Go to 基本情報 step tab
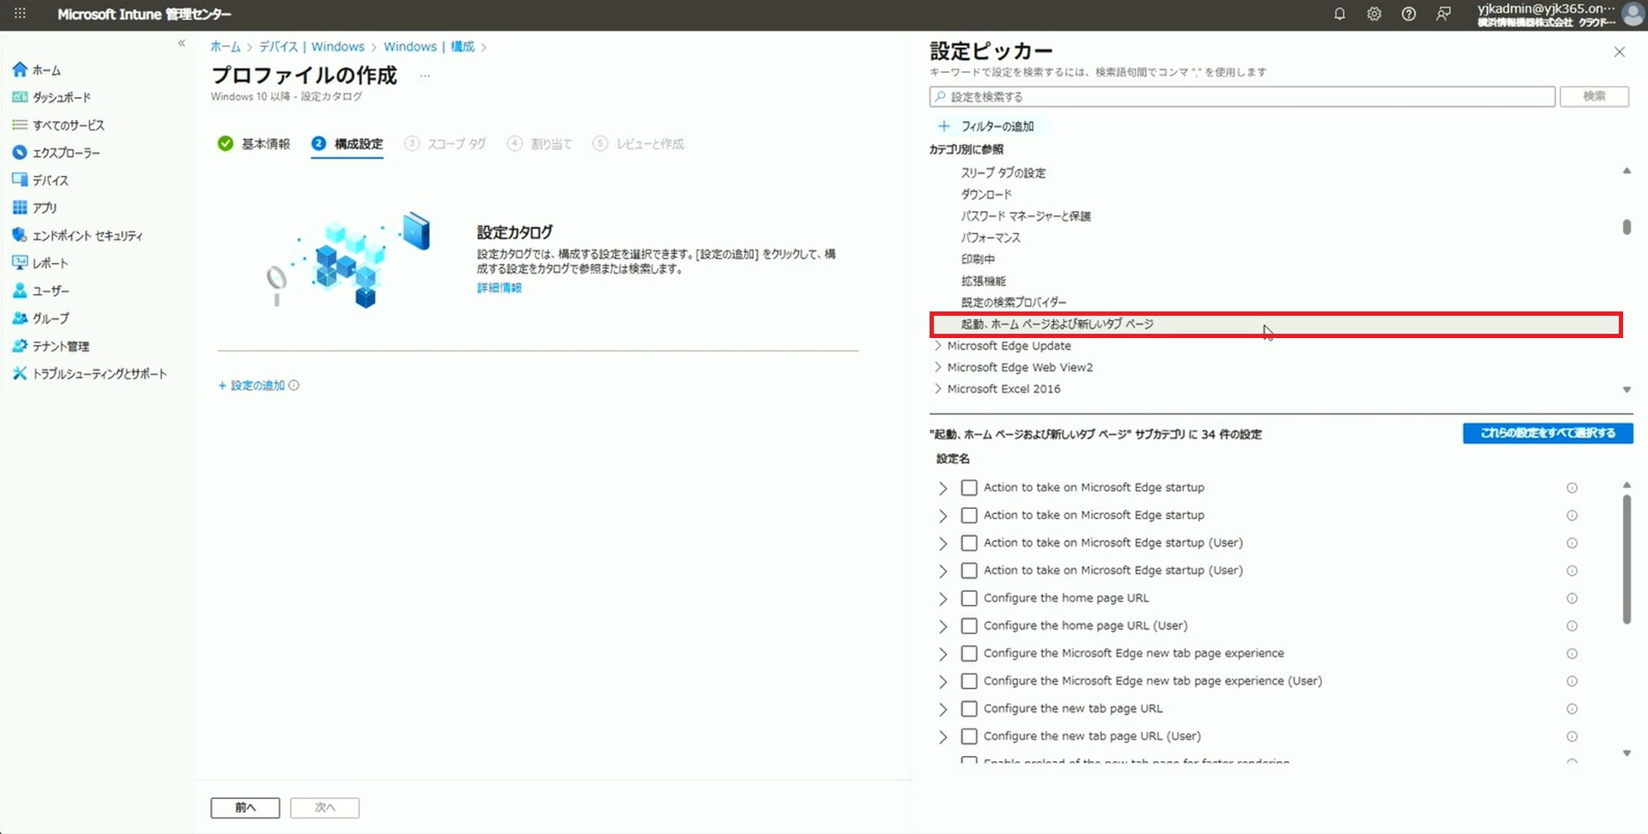The width and height of the screenshot is (1648, 834). (264, 143)
